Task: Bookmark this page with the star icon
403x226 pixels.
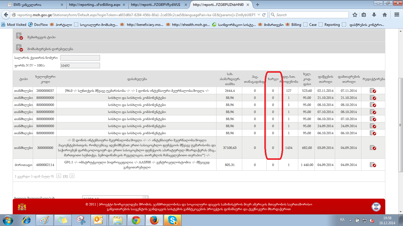Action: click(x=355, y=15)
